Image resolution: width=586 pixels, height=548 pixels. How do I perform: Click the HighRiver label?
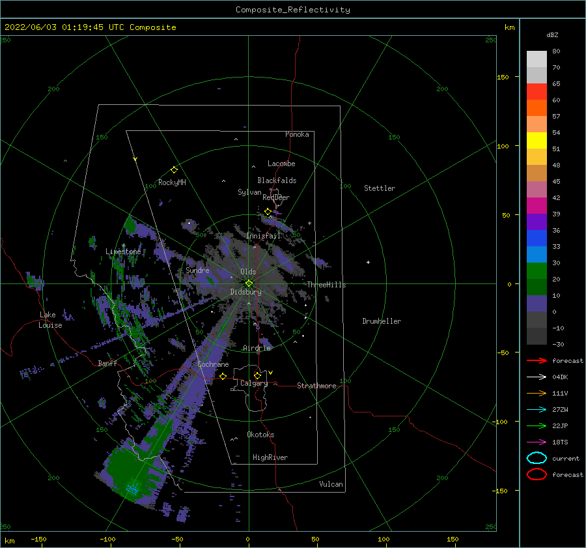click(270, 457)
